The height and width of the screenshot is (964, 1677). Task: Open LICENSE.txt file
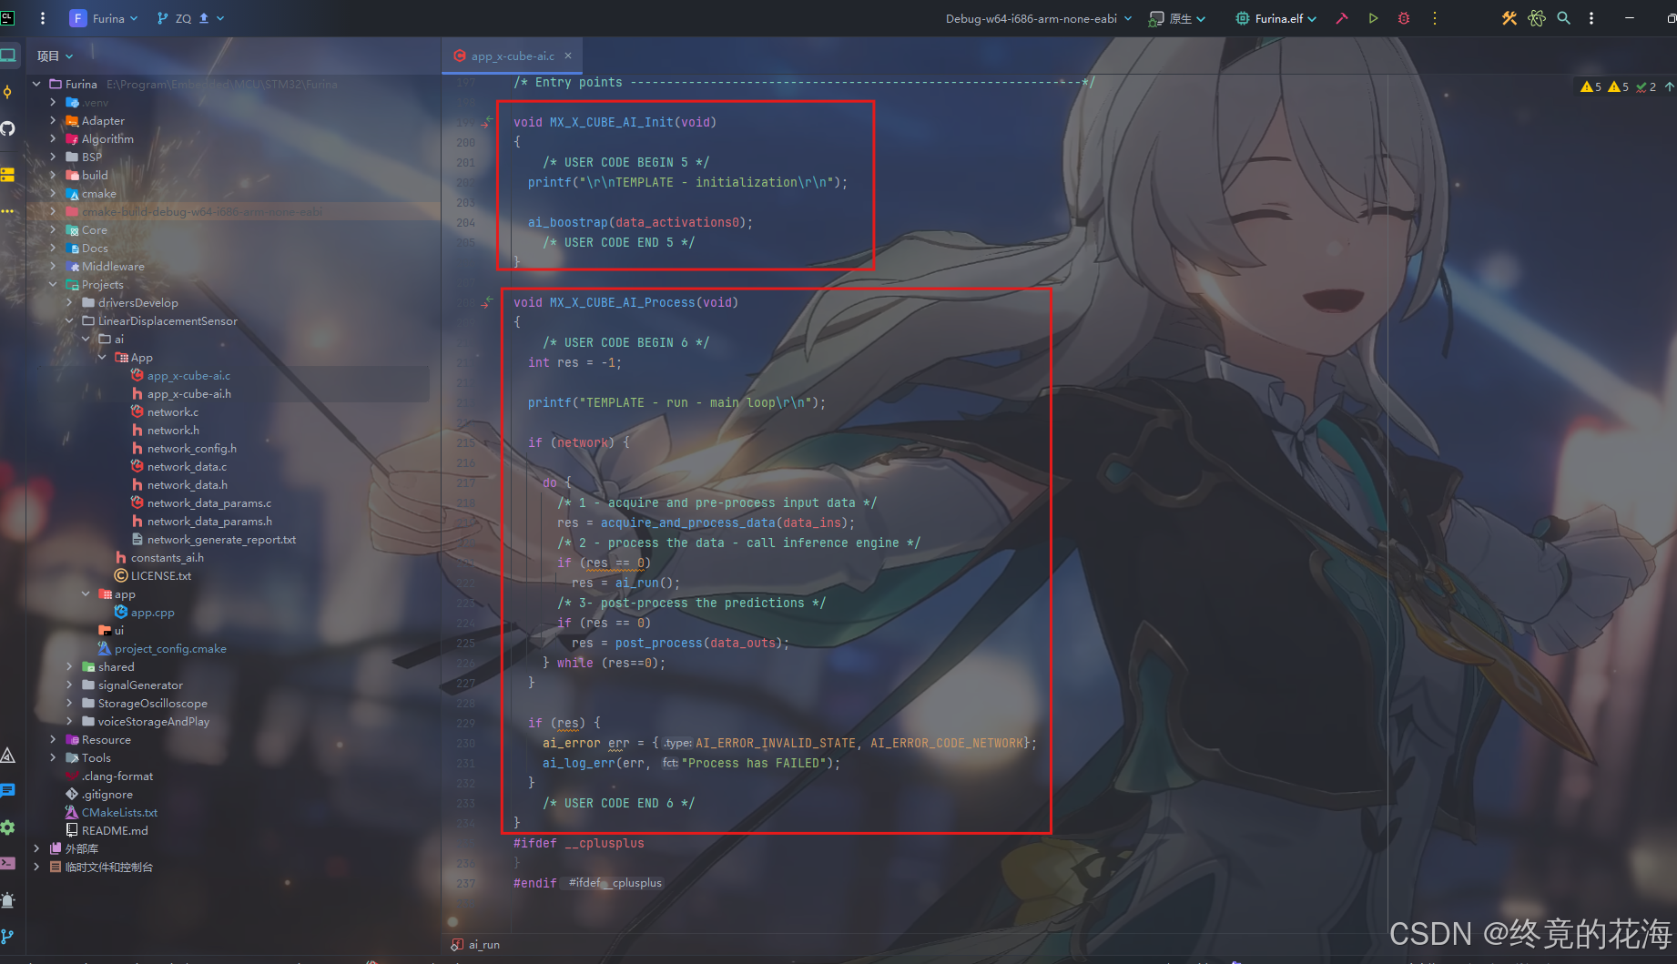tap(161, 576)
